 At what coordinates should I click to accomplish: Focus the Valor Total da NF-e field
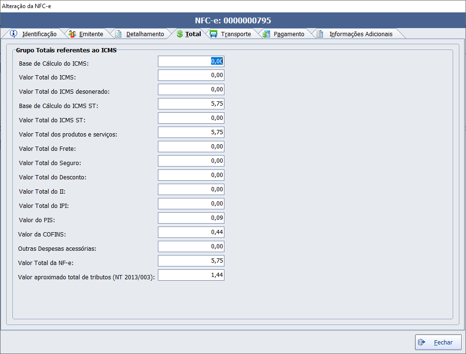pyautogui.click(x=191, y=261)
